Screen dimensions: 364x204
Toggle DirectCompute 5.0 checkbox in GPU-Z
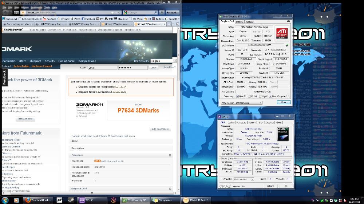(x=270, y=96)
